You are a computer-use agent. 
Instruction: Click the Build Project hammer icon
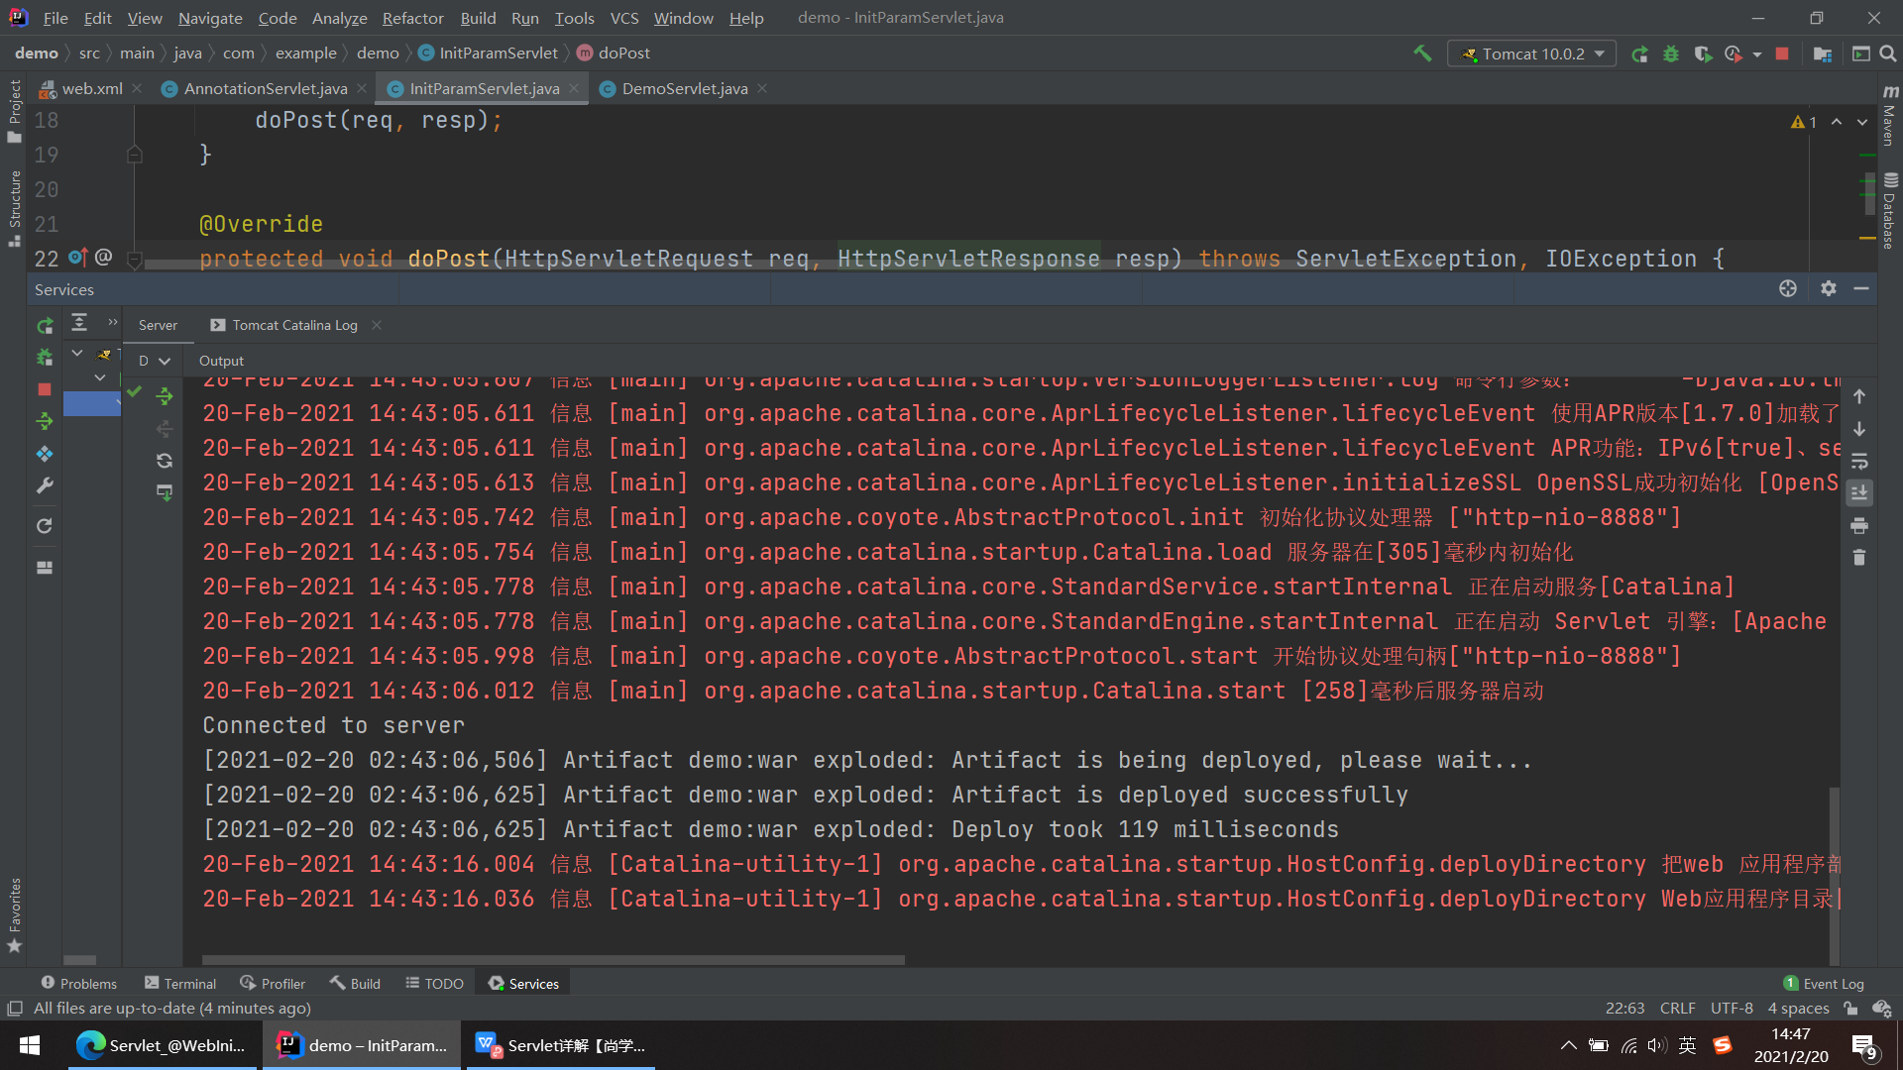[1422, 53]
